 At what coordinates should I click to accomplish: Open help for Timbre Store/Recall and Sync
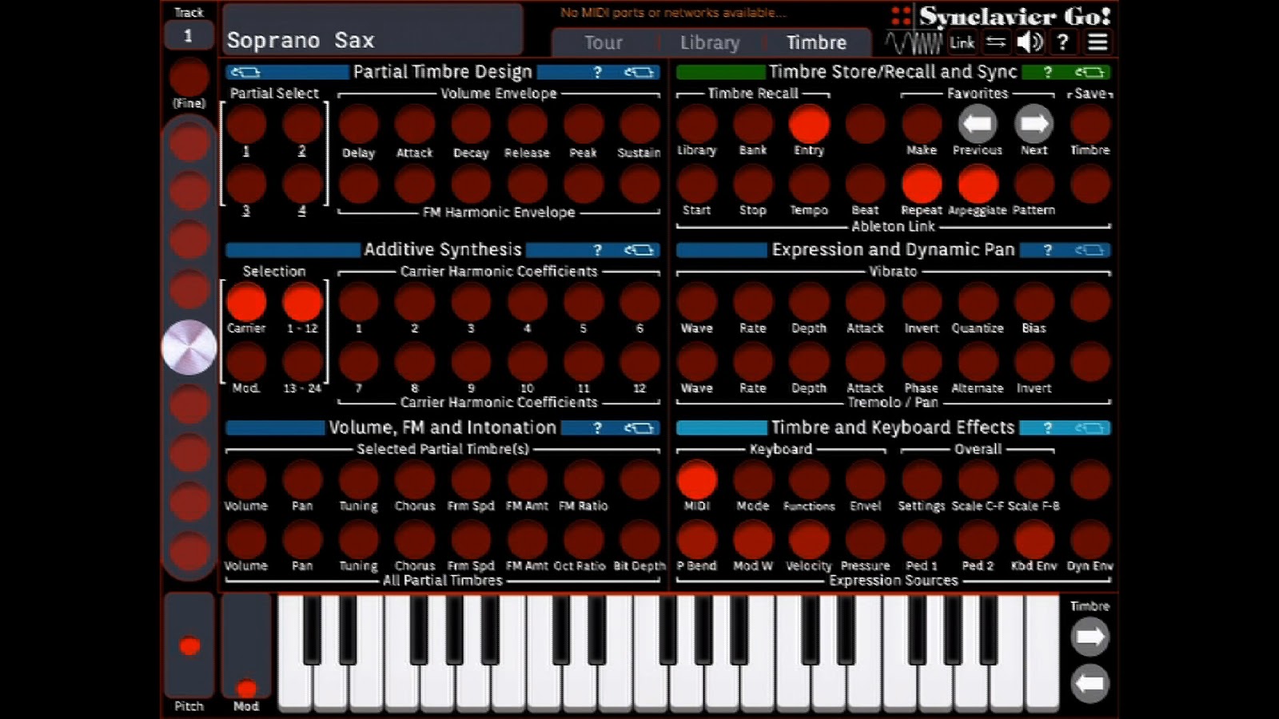1047,72
